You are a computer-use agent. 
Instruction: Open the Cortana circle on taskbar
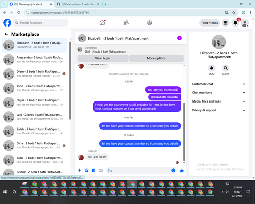click(x=14, y=192)
